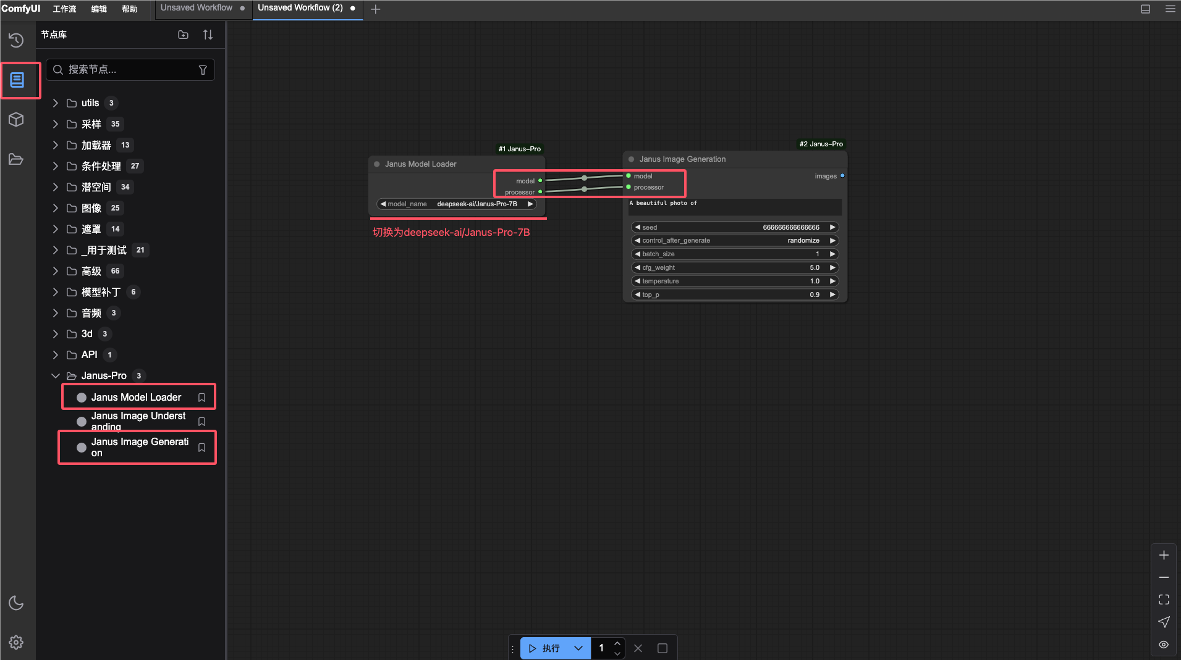Click the select mode arrow icon

(1164, 622)
